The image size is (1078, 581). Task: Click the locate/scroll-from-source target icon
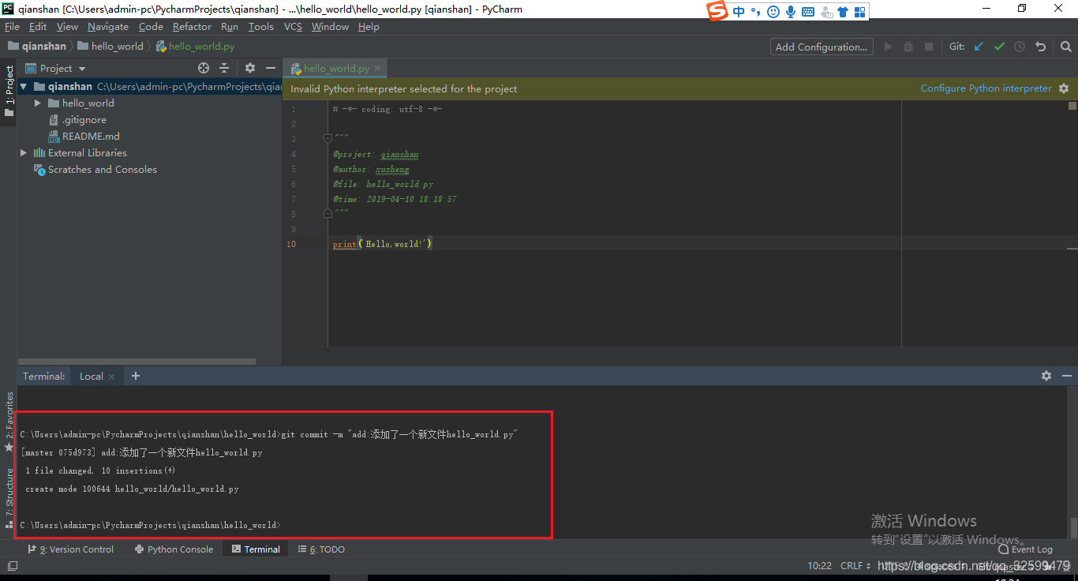point(204,68)
